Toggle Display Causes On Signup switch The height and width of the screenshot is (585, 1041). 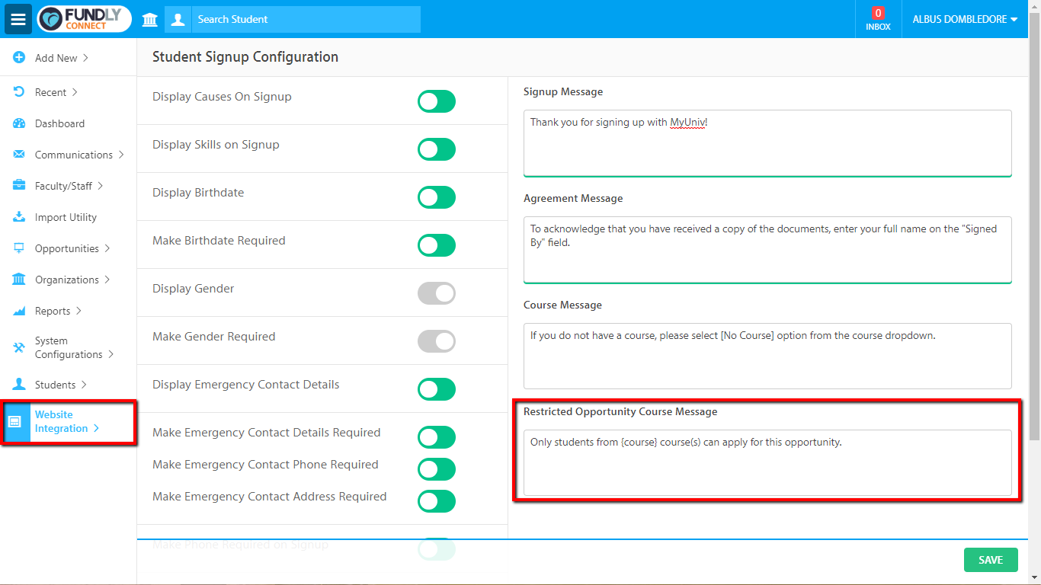pyautogui.click(x=437, y=101)
